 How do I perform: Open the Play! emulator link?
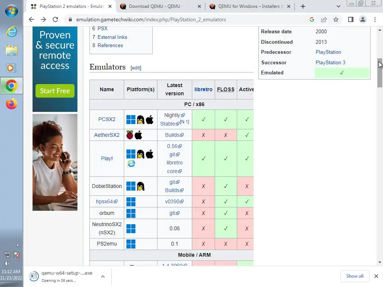(107, 158)
